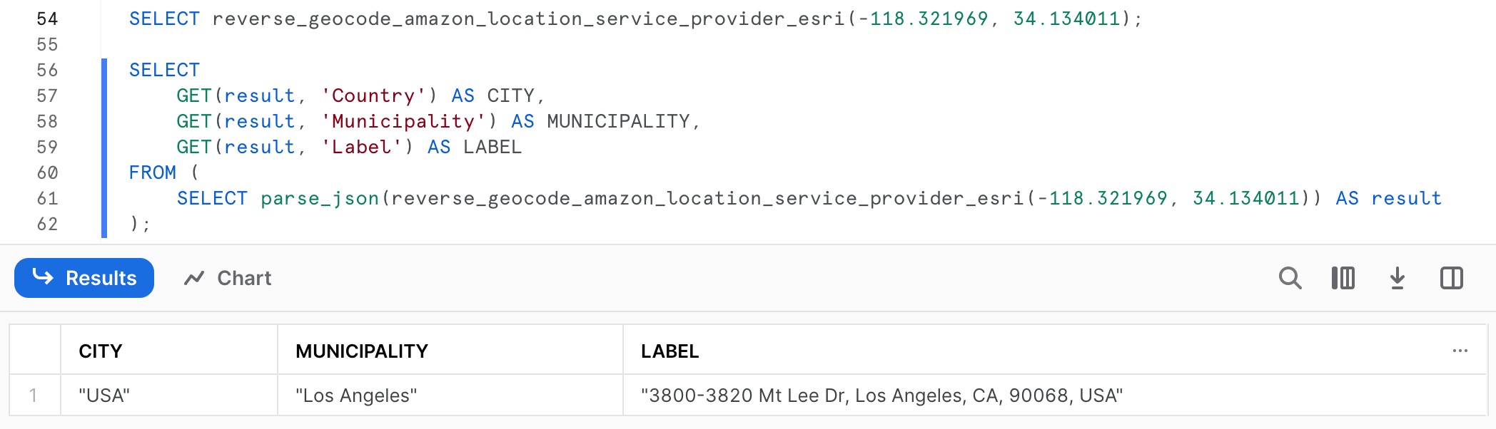Click the manage columns icon

pos(1343,278)
